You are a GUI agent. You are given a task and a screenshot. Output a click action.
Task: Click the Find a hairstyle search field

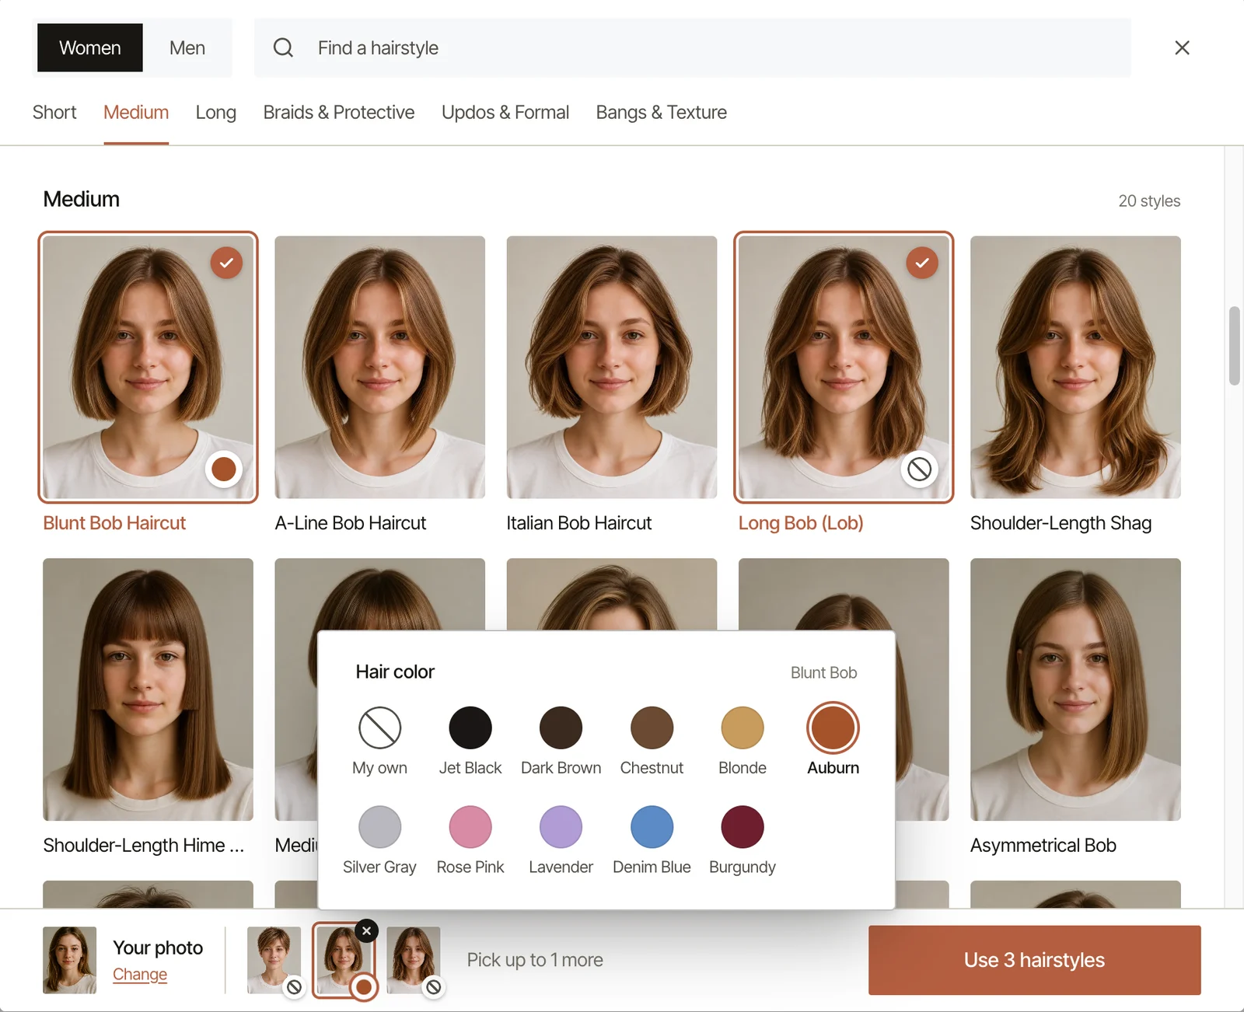pyautogui.click(x=692, y=47)
